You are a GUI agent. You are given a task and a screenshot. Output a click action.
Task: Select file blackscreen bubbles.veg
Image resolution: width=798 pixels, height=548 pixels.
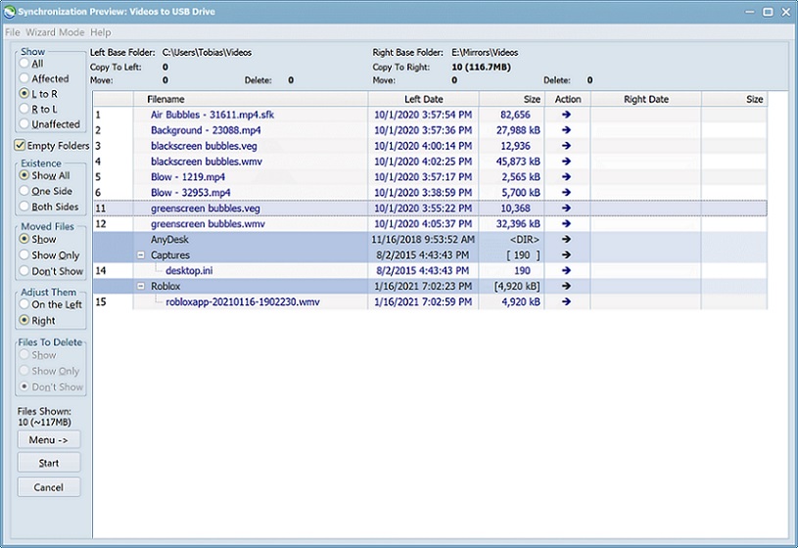204,146
